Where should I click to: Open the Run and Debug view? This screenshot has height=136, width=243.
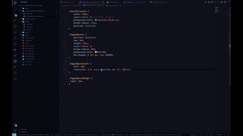point(15,20)
